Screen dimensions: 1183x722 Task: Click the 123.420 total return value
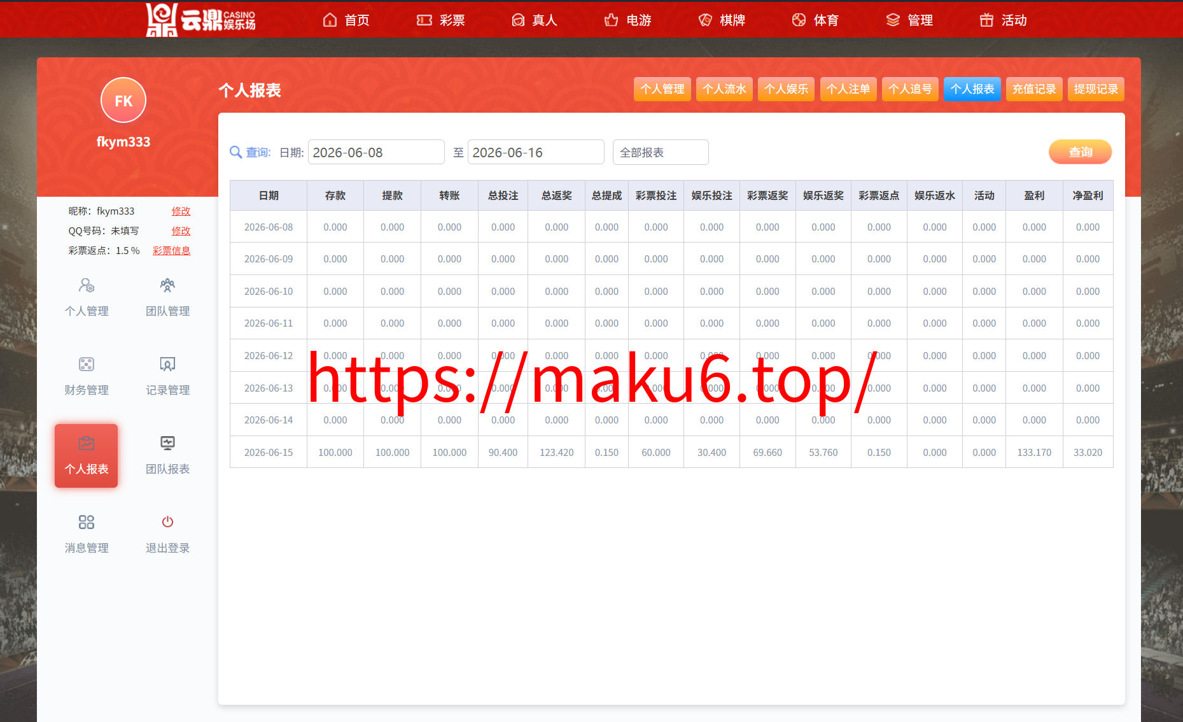(556, 452)
